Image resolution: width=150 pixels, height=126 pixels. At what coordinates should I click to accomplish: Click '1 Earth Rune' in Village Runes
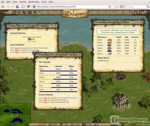click(x=103, y=61)
